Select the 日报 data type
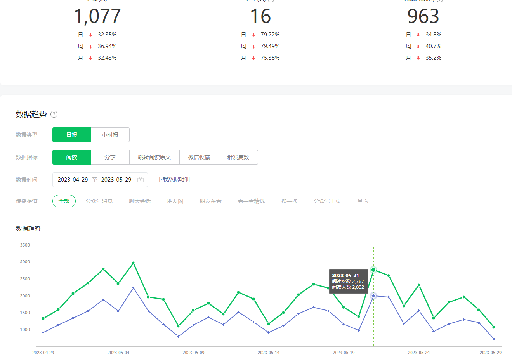 (x=72, y=135)
